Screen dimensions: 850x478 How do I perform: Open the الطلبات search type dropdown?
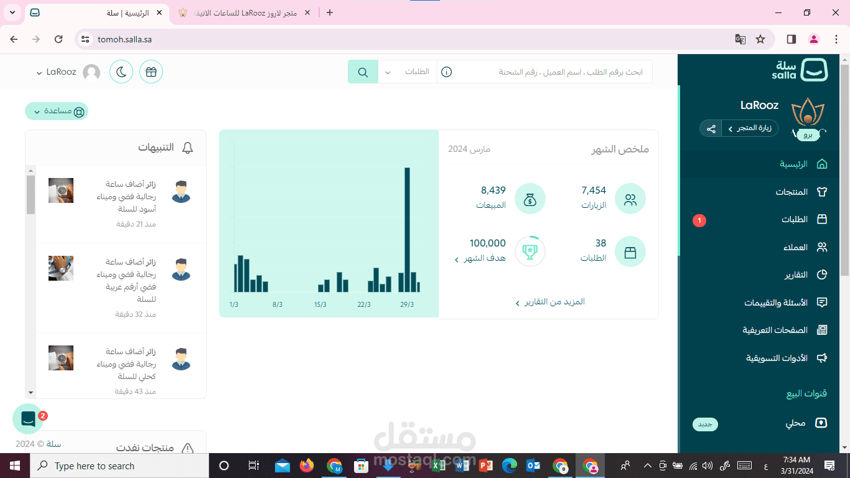408,72
